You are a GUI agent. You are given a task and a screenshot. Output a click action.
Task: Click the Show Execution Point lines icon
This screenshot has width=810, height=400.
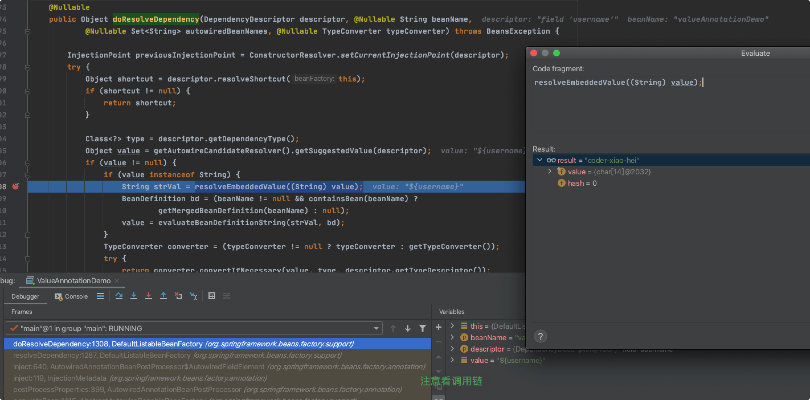[x=100, y=296]
